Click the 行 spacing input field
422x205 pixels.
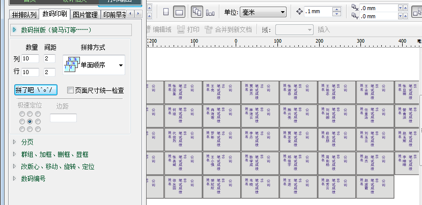(49, 72)
